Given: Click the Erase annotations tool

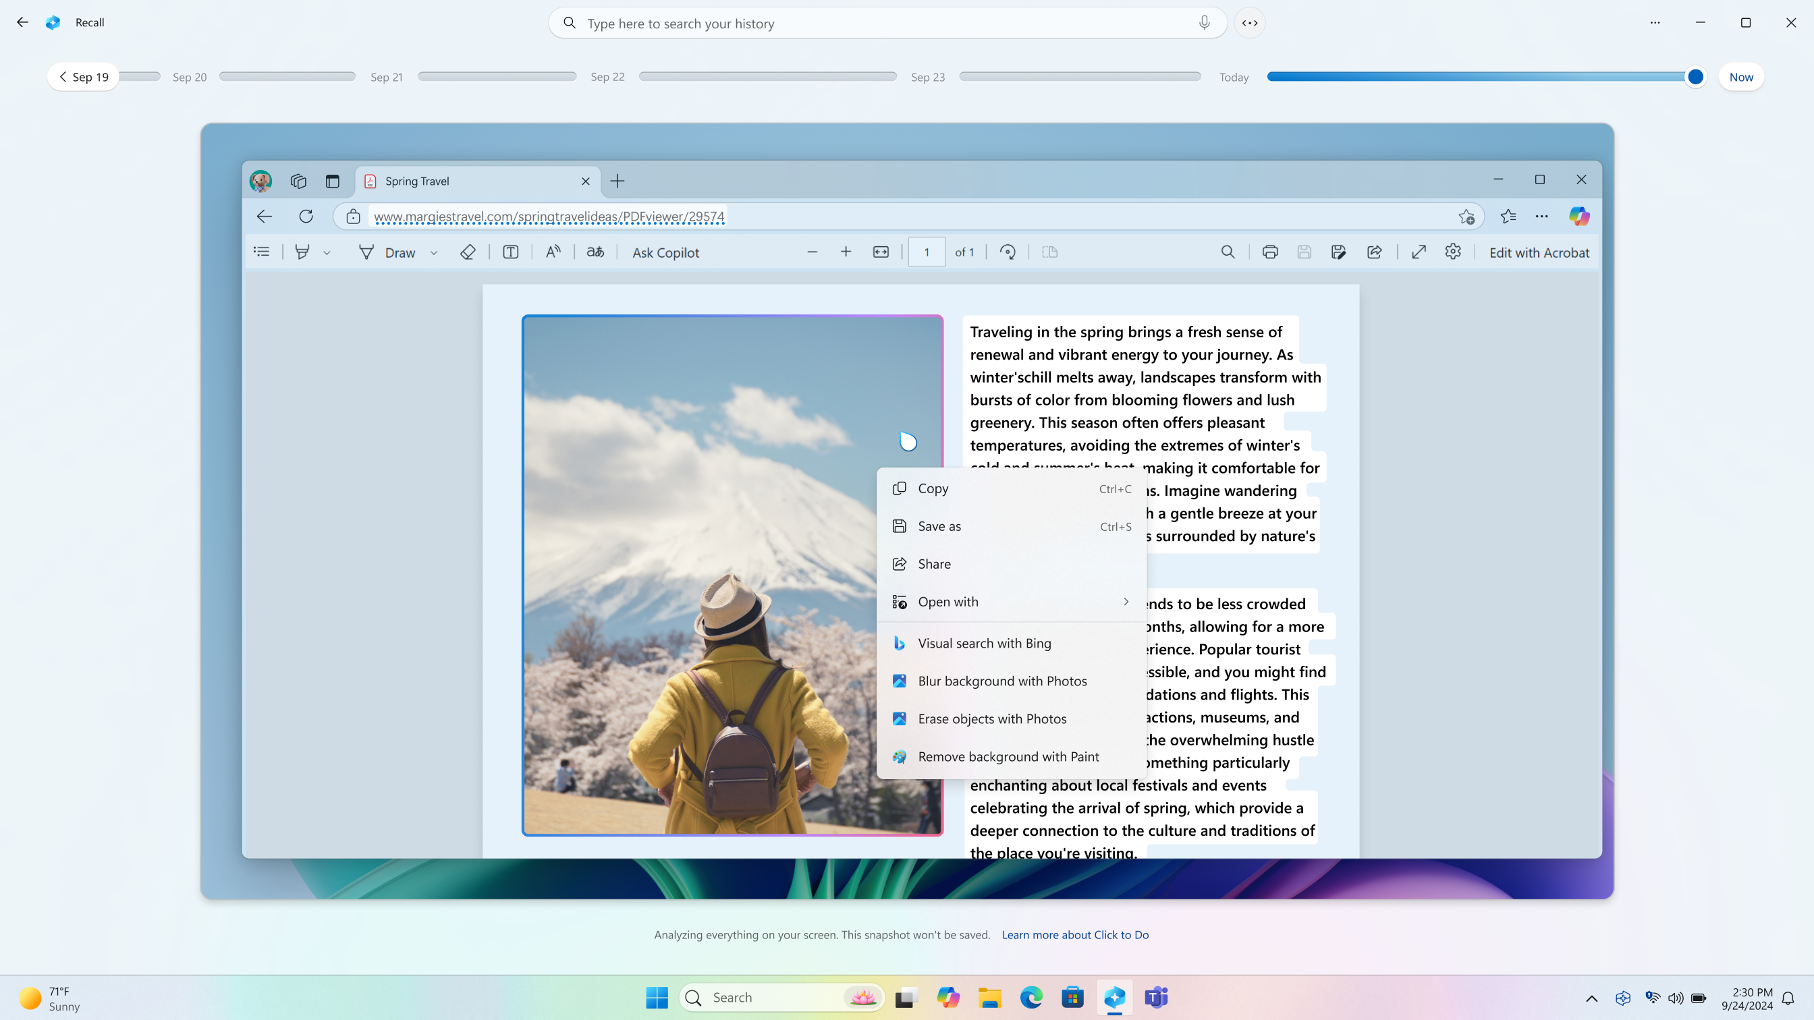Looking at the screenshot, I should pos(467,252).
